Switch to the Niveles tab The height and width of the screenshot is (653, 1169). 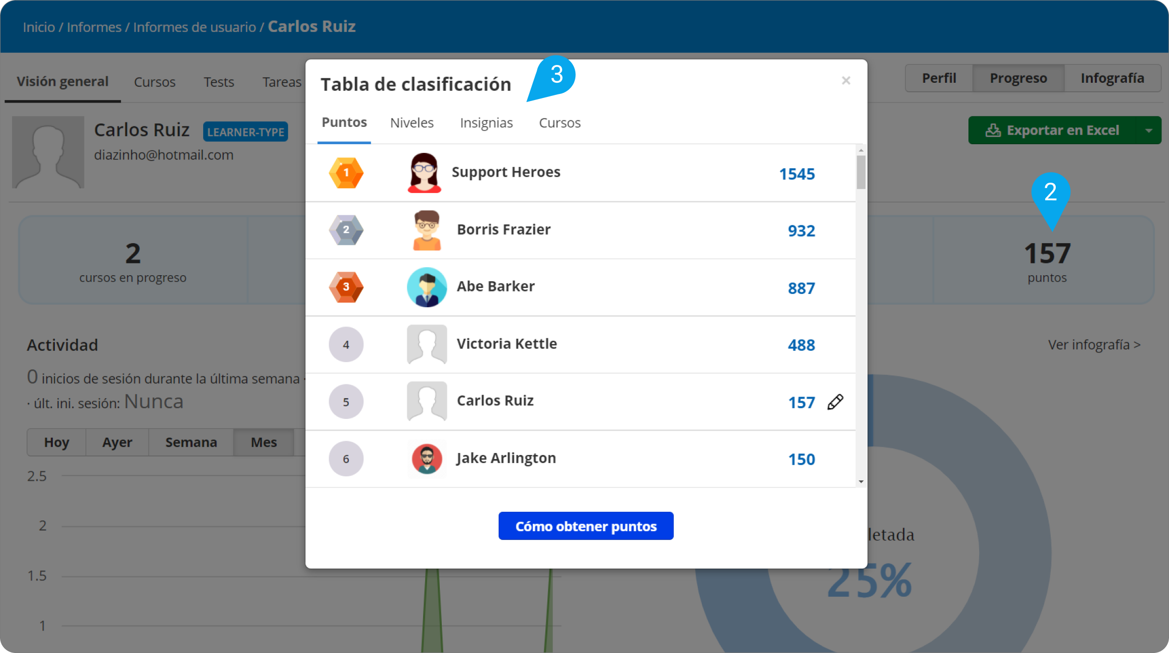412,123
